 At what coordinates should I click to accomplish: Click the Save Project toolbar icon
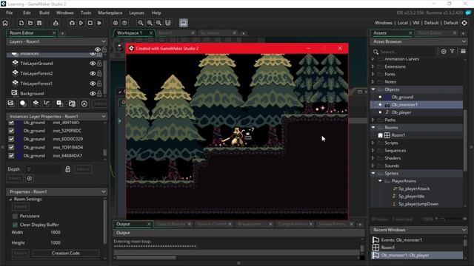[x=39, y=23]
